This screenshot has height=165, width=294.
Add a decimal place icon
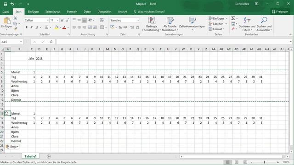pyautogui.click(x=132, y=27)
